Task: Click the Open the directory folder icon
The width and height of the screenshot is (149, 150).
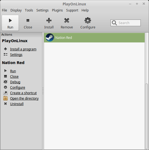Action: [5, 98]
